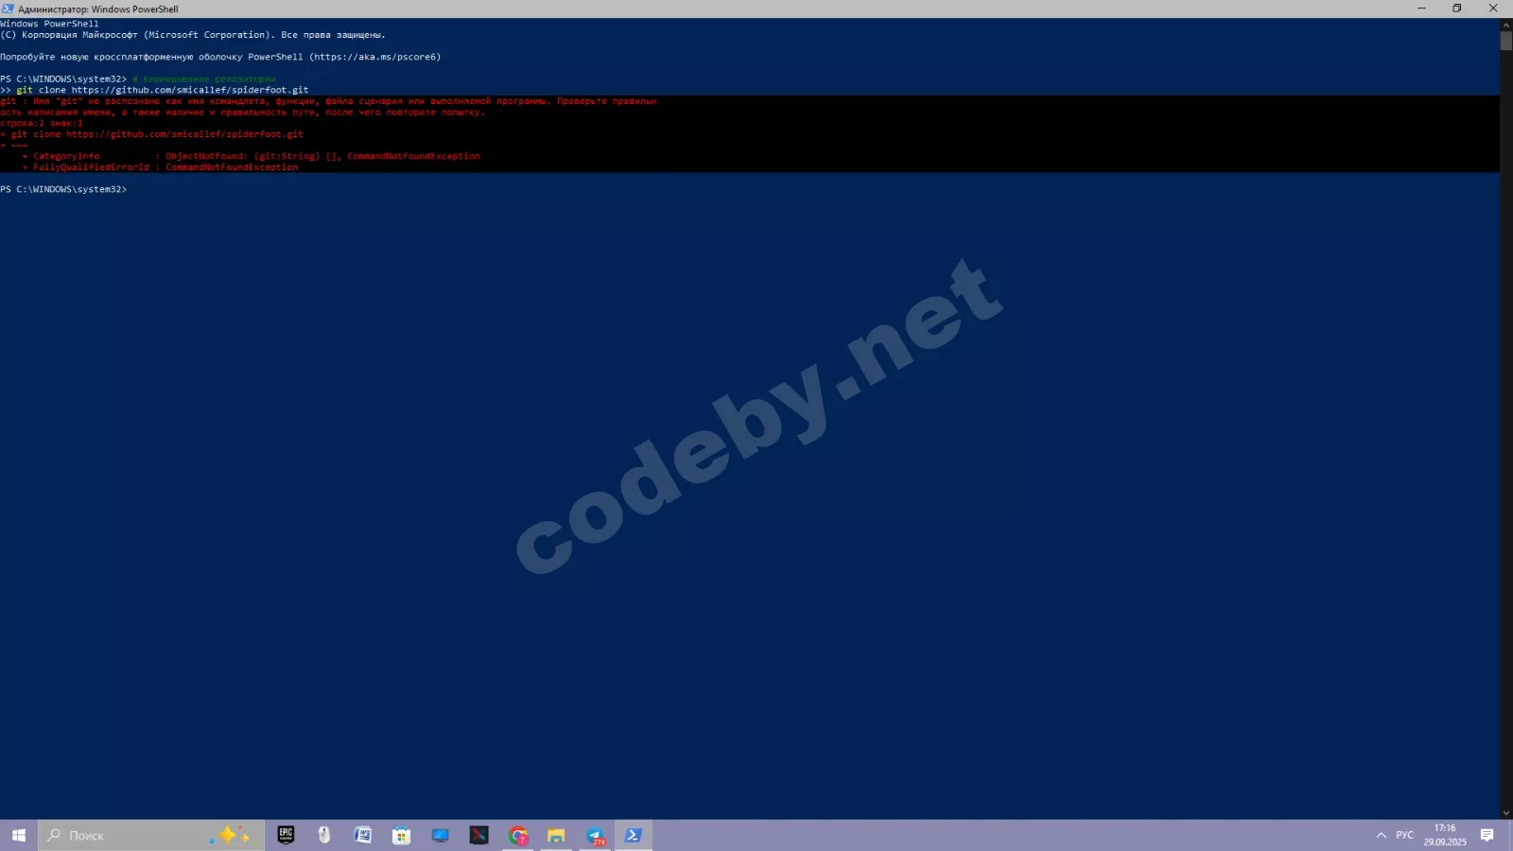The image size is (1513, 851).
Task: Click the CategoryInfo ObjectNotFound error line
Action: pyautogui.click(x=252, y=156)
